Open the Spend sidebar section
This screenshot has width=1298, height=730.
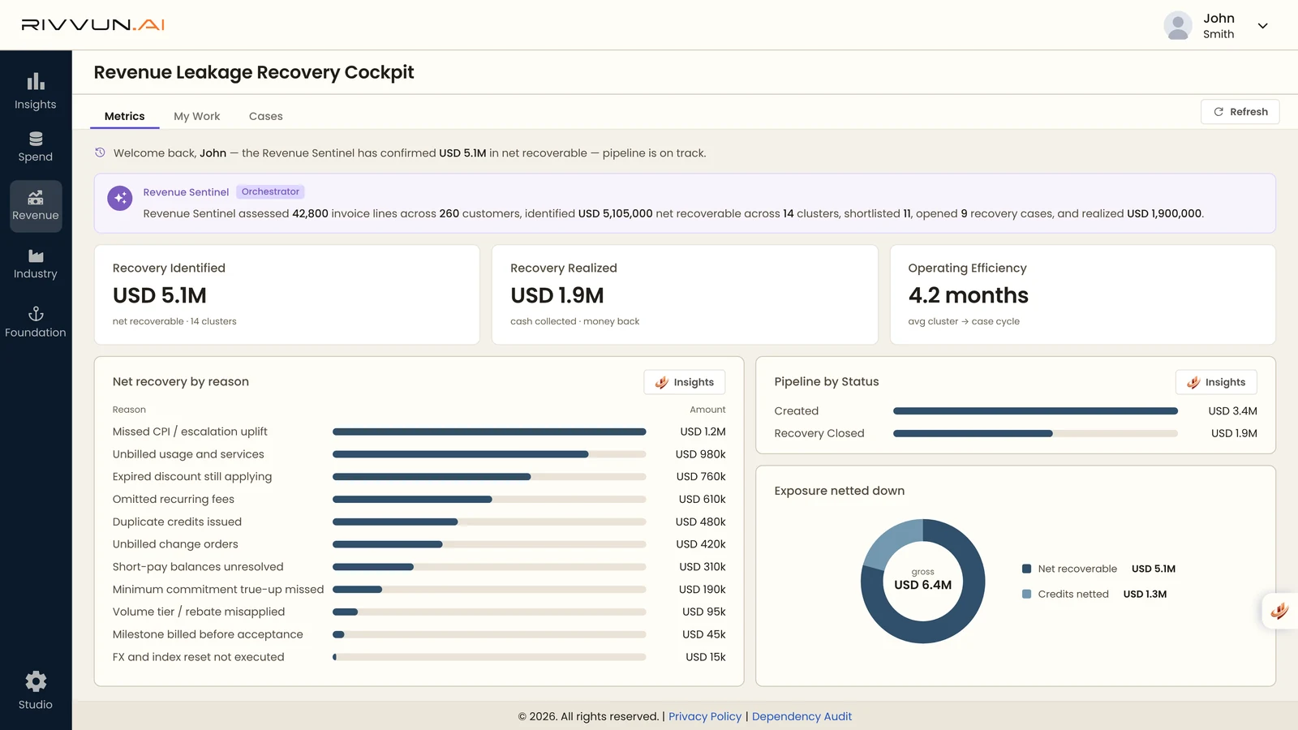[36, 147]
